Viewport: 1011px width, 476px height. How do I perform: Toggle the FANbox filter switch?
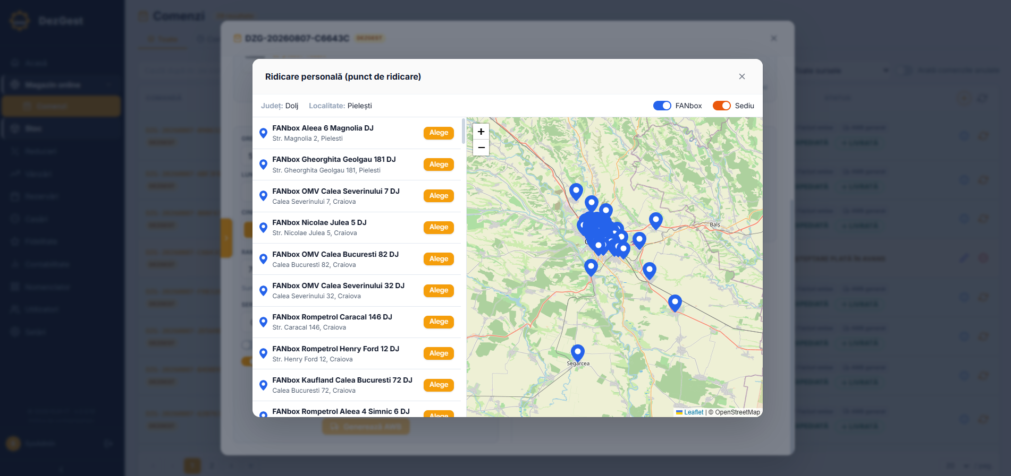pyautogui.click(x=662, y=106)
